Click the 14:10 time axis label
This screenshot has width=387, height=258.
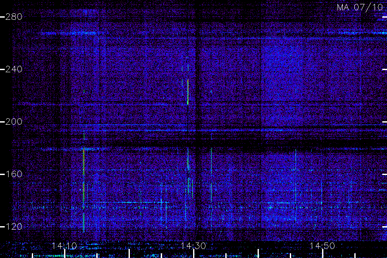pyautogui.click(x=64, y=246)
